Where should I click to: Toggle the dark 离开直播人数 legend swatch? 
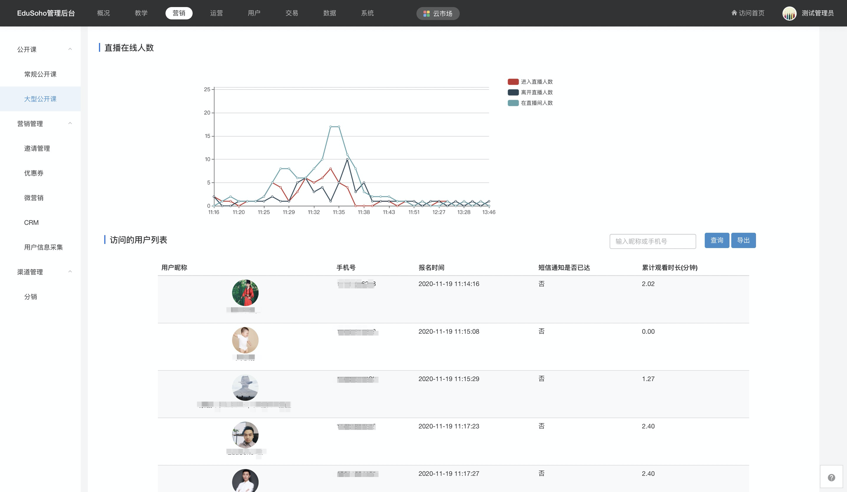513,92
